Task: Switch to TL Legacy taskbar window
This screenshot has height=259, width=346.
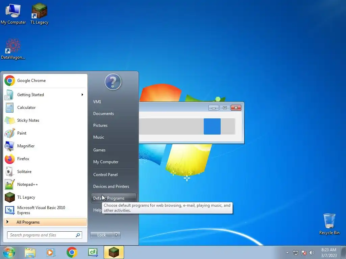Action: 114,252
